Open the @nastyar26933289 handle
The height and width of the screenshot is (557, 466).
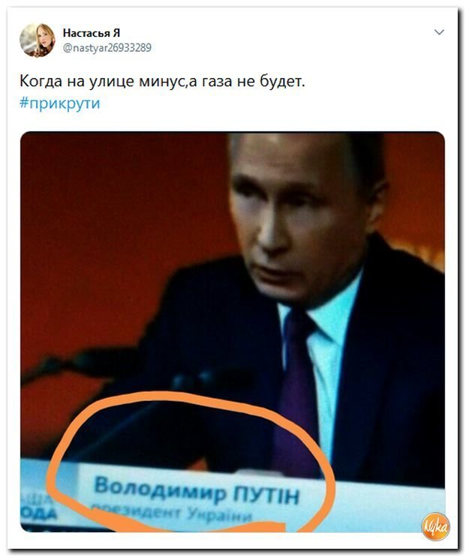(x=107, y=47)
